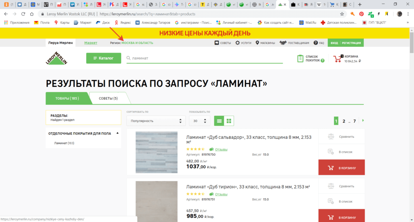Open Советы in top bar
This screenshot has height=222, width=414.
point(223,43)
